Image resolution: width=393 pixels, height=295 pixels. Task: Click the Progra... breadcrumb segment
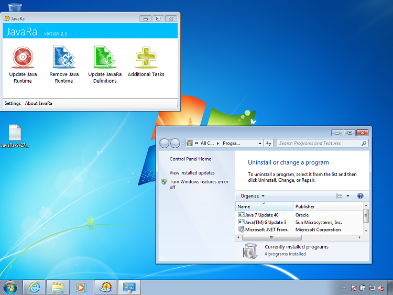[x=231, y=144]
